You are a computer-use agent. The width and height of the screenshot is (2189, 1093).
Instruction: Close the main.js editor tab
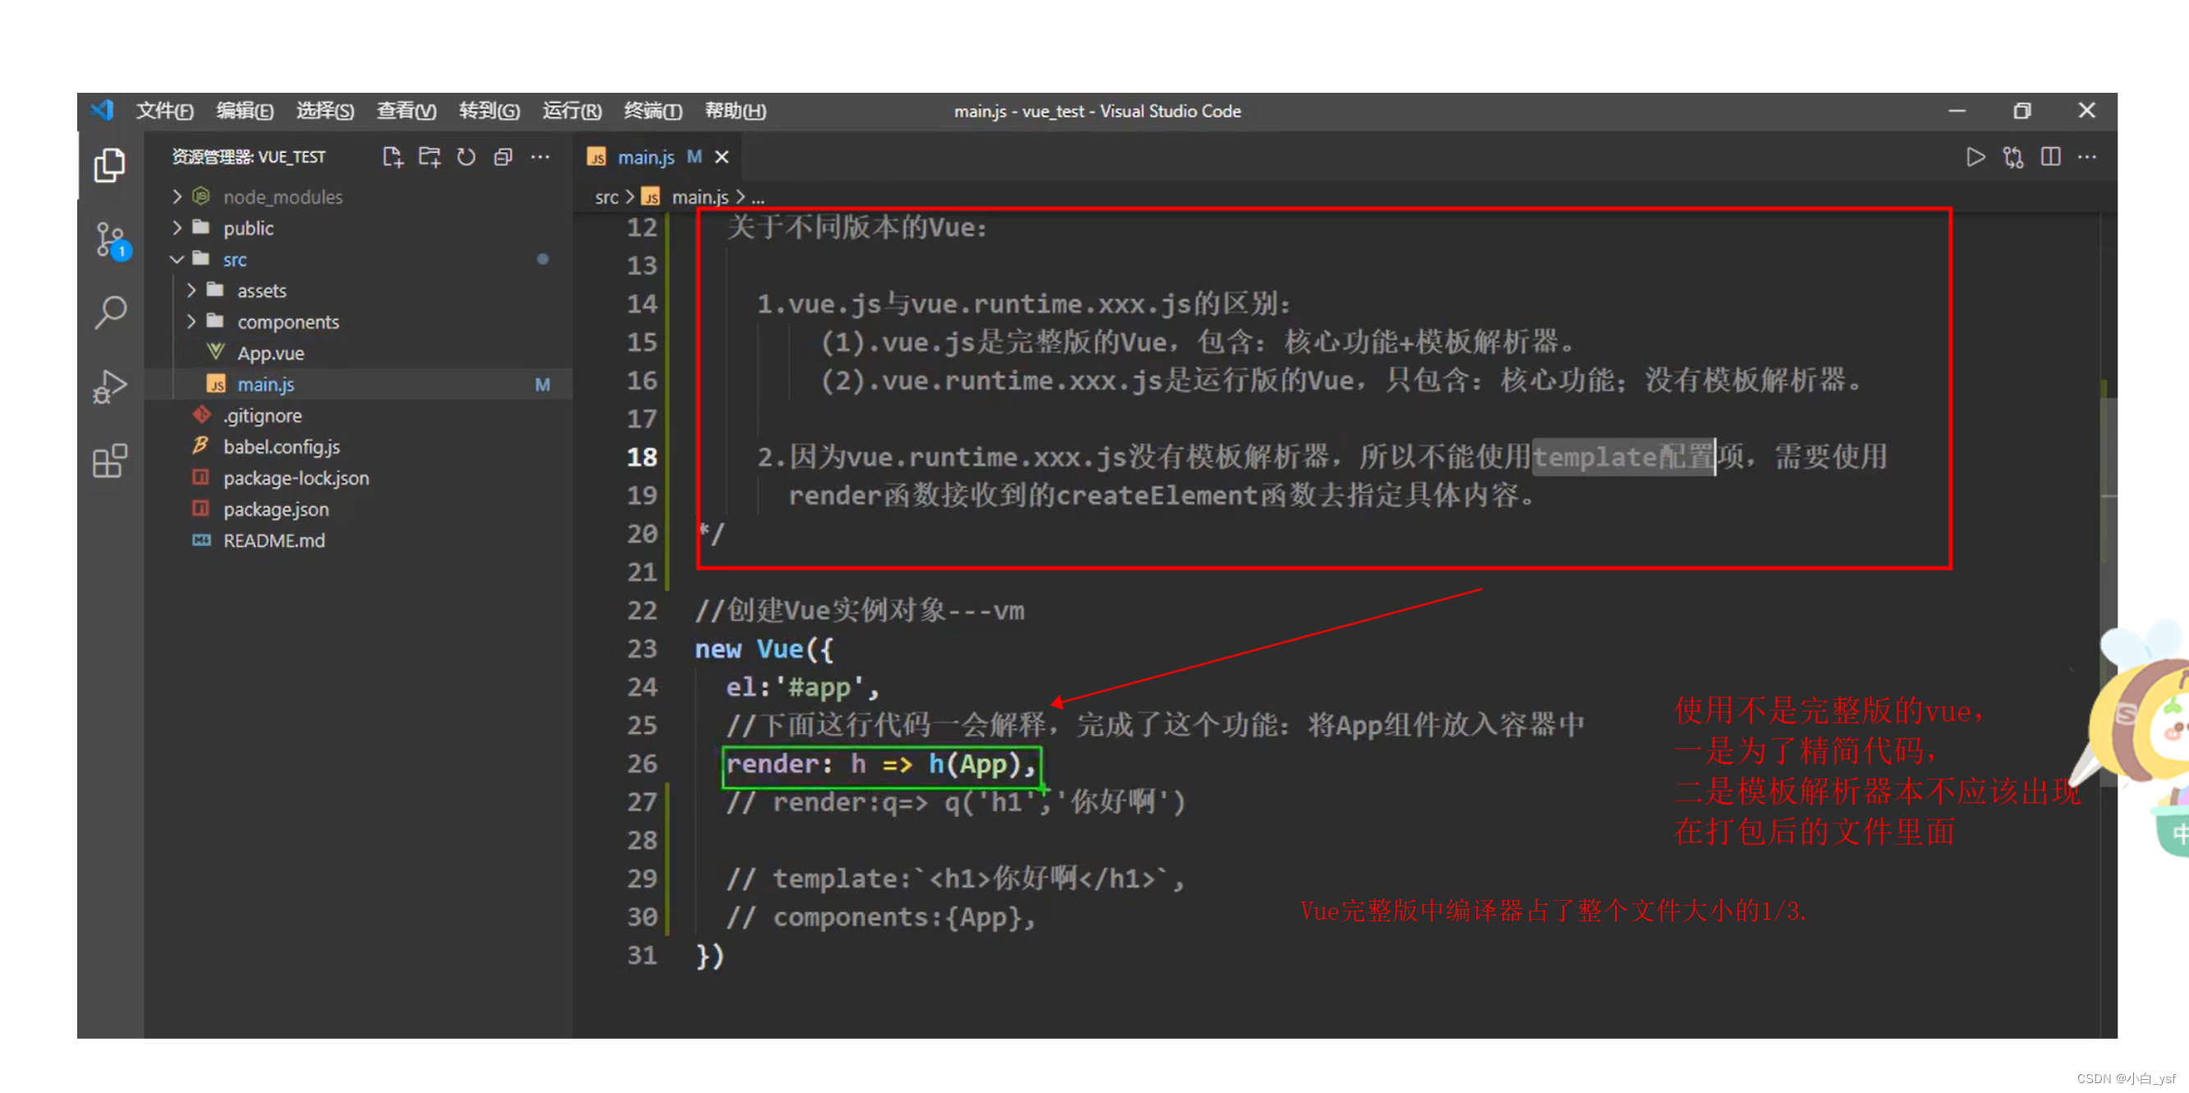[x=722, y=157]
